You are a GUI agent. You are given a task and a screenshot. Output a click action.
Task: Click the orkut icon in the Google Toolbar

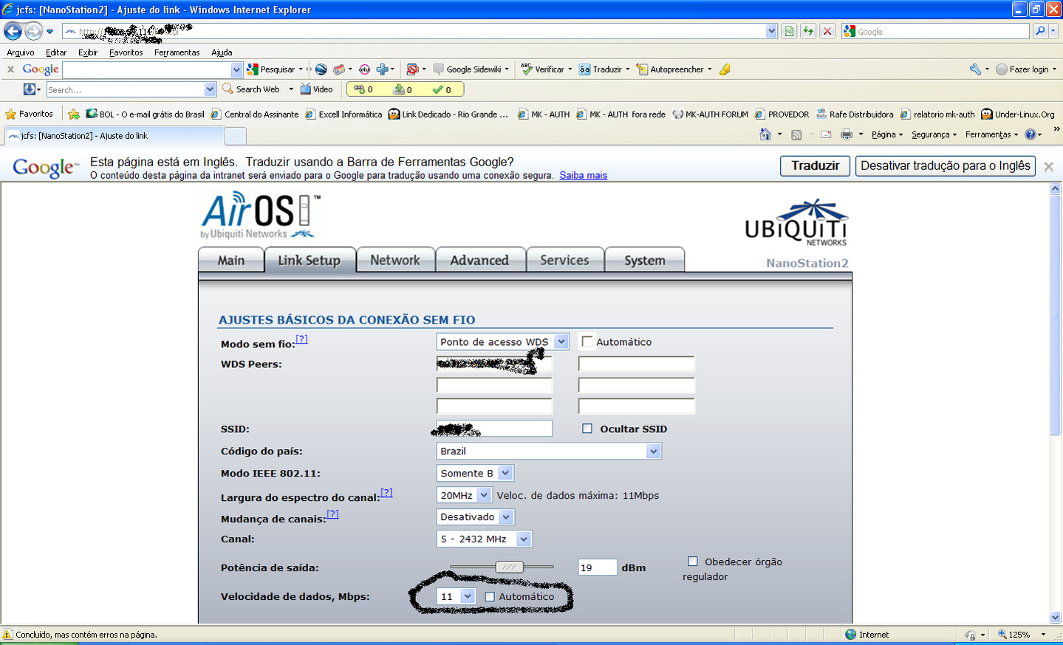[364, 69]
